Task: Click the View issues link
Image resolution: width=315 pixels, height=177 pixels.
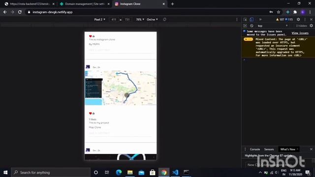Action: tap(300, 33)
